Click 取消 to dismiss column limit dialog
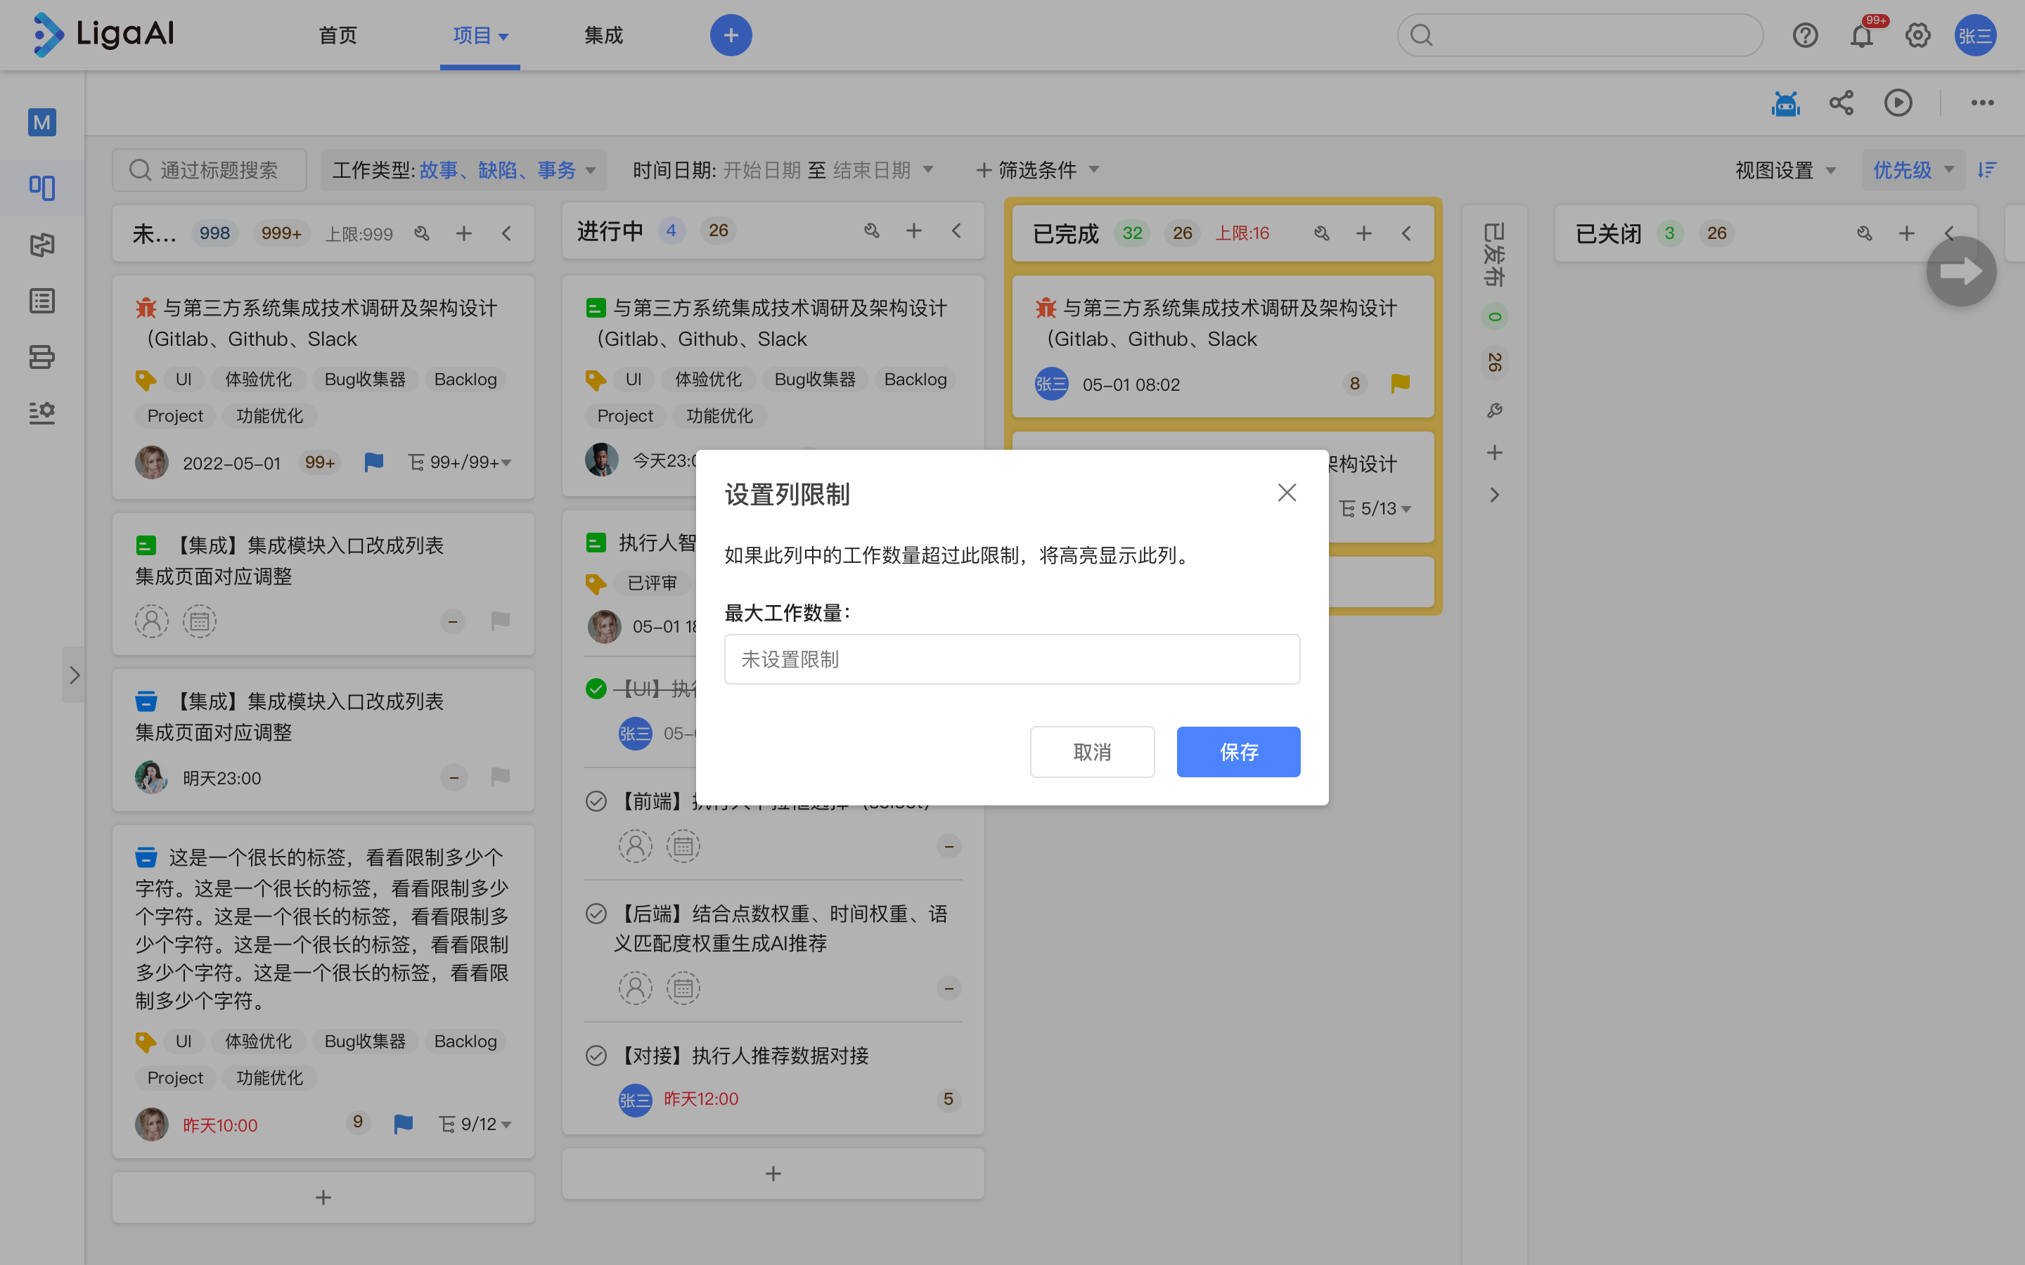The height and width of the screenshot is (1265, 2025). point(1091,751)
